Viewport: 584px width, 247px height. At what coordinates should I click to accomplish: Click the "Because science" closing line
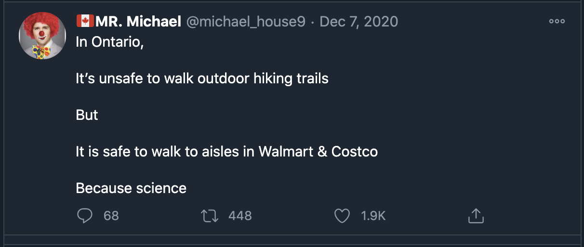click(x=131, y=188)
